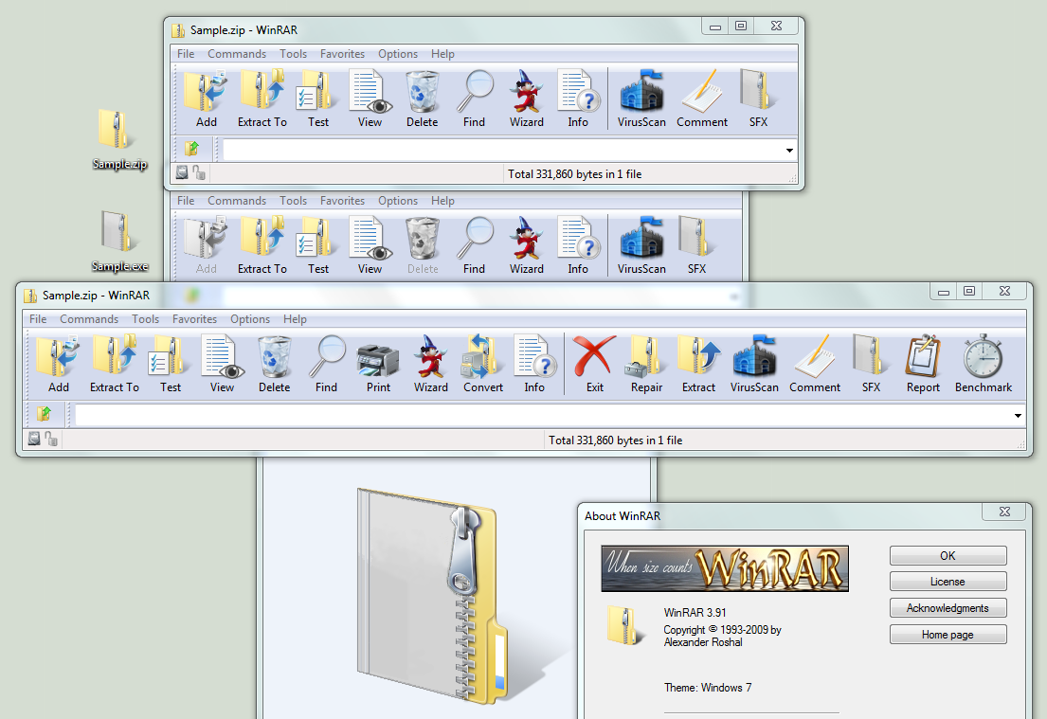Click the Extract icon beside Repair
1047x719 pixels.
click(x=698, y=364)
